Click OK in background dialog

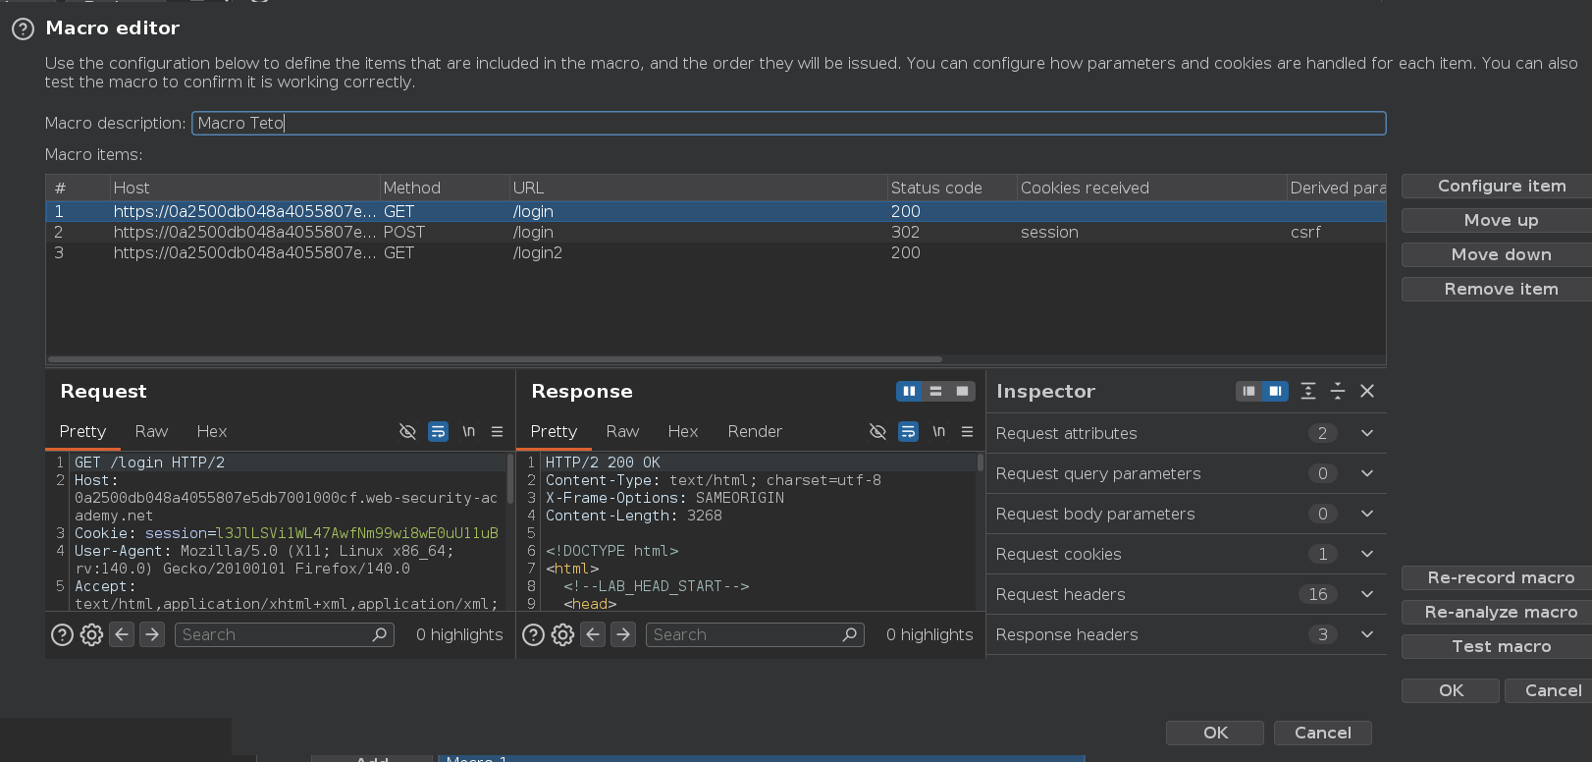1215,734
